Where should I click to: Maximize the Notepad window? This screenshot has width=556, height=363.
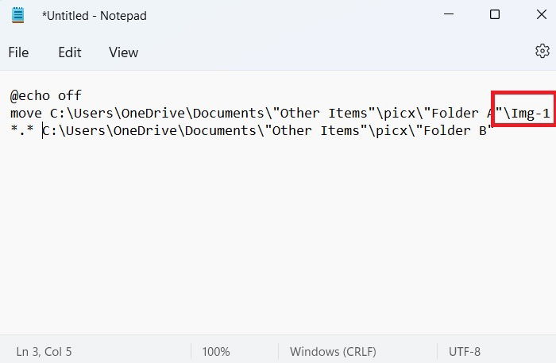(x=495, y=14)
